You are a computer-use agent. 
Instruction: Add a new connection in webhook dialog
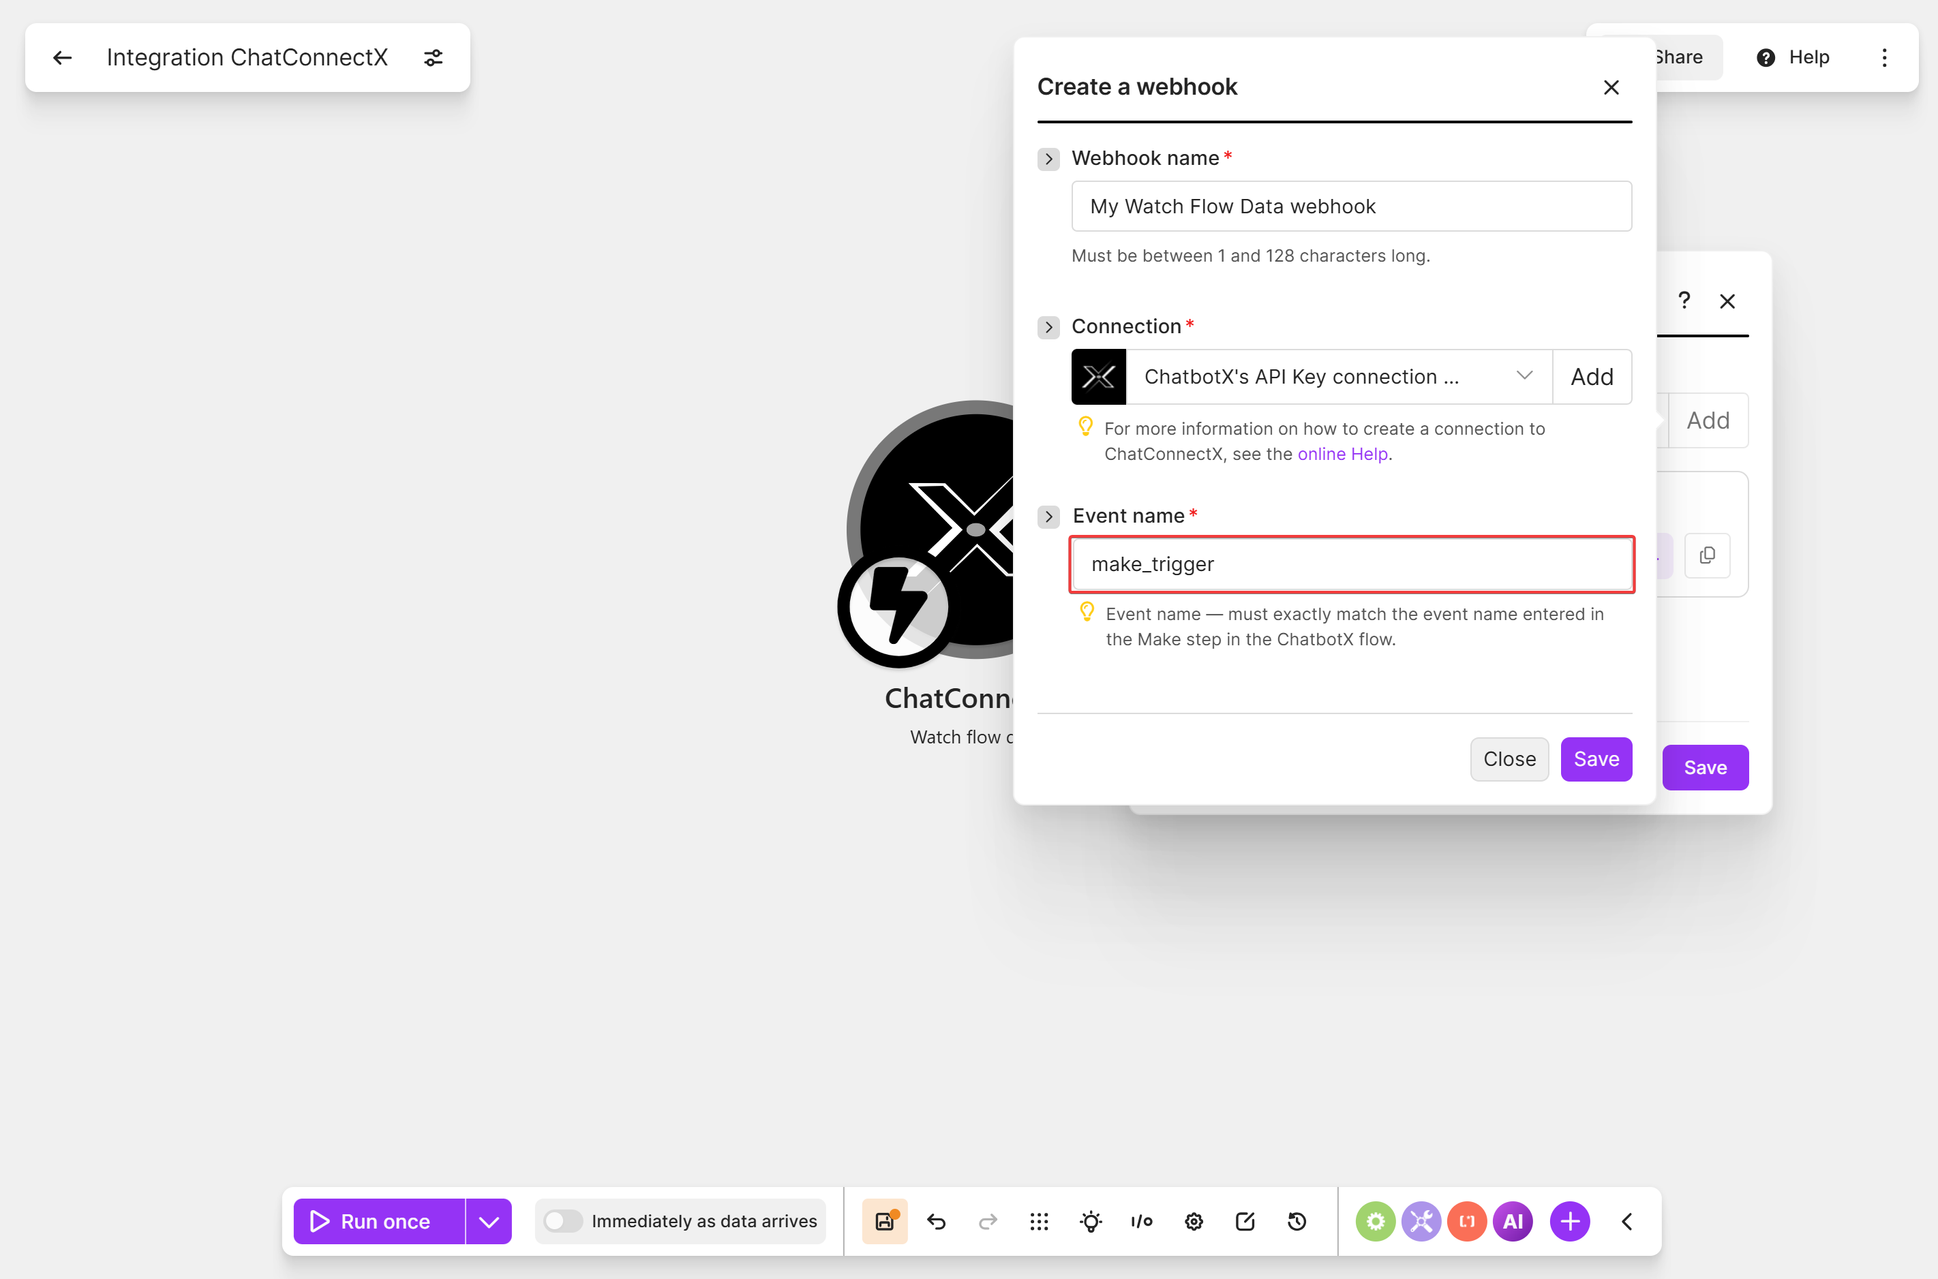pos(1592,377)
